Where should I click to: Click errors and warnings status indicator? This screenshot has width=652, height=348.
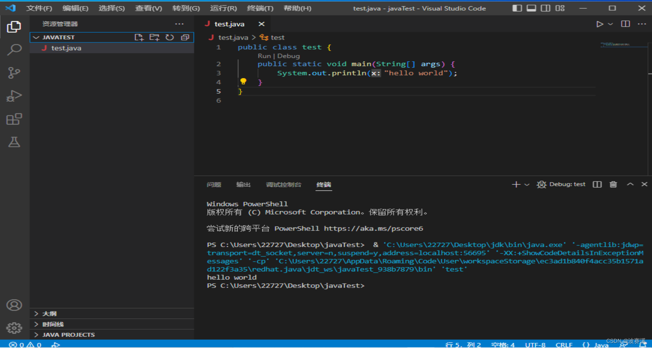[x=26, y=344]
